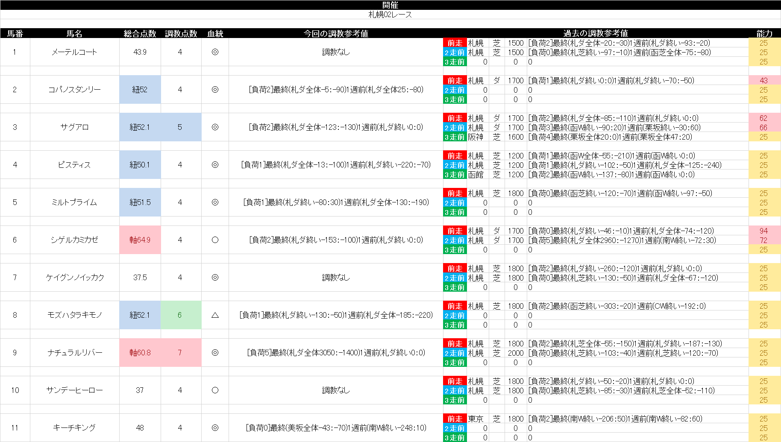Click the ◎ bloodline mark for ナチュラルリバー

(215, 353)
